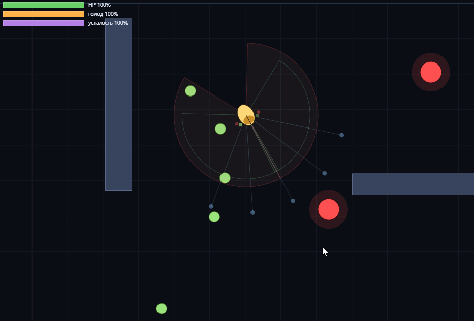
Task: Click the purple fatigue status bar
Action: pyautogui.click(x=44, y=23)
